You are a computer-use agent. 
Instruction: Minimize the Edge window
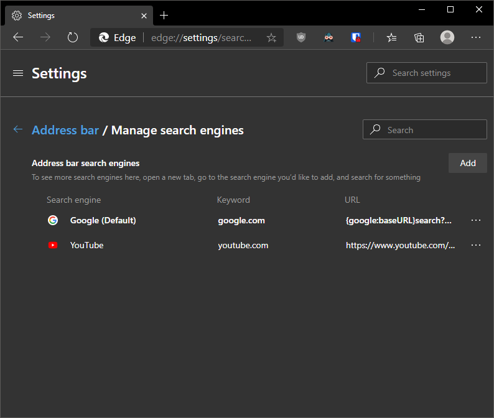click(x=422, y=9)
